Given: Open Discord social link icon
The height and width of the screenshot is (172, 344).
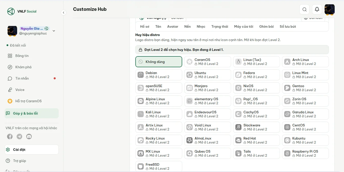Looking at the screenshot, I should [29, 136].
